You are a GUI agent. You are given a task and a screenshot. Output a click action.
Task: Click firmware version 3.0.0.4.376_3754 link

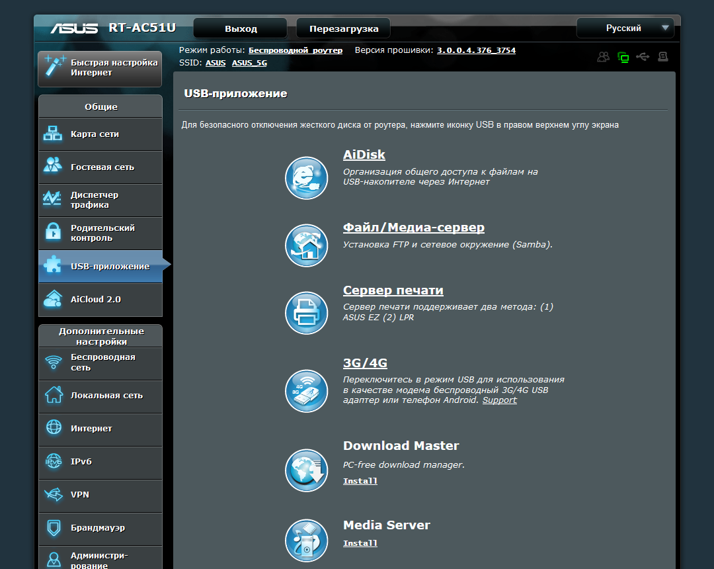pos(476,50)
